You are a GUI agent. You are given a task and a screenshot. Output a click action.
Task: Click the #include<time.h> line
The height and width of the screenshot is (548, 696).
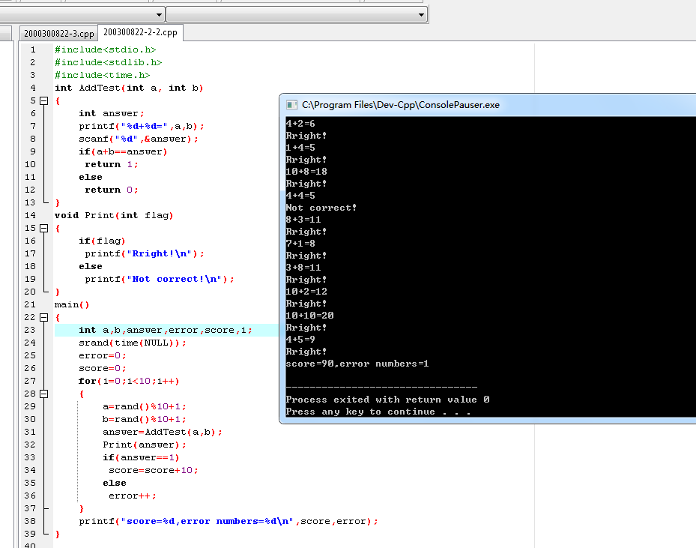[102, 75]
